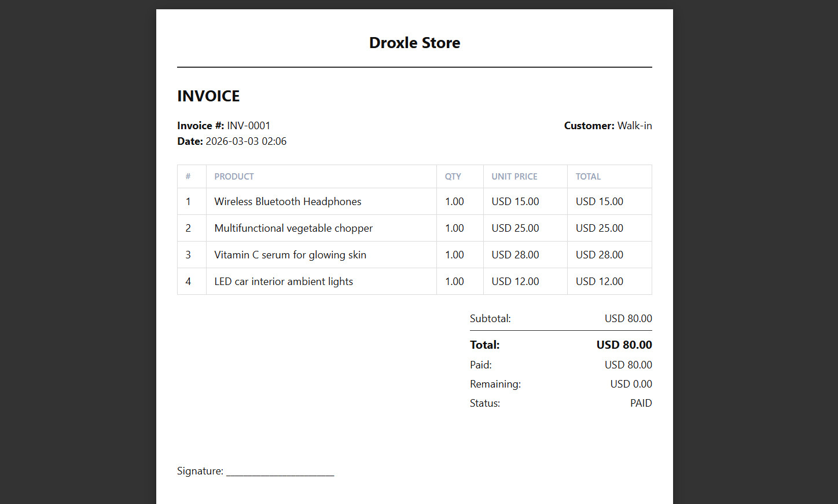Click the Subtotal label
This screenshot has width=838, height=504.
[490, 319]
